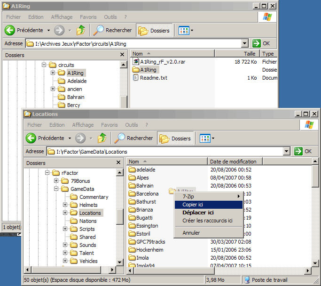Select adelaide folder in Locations list

[142, 170]
